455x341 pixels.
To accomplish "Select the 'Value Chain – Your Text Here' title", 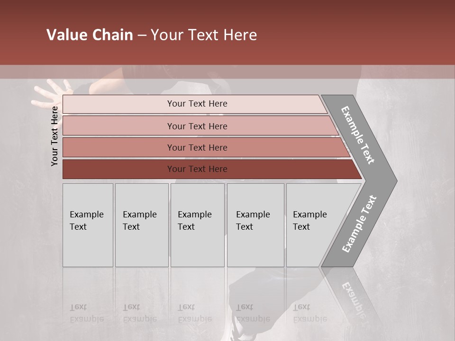I will pos(152,35).
